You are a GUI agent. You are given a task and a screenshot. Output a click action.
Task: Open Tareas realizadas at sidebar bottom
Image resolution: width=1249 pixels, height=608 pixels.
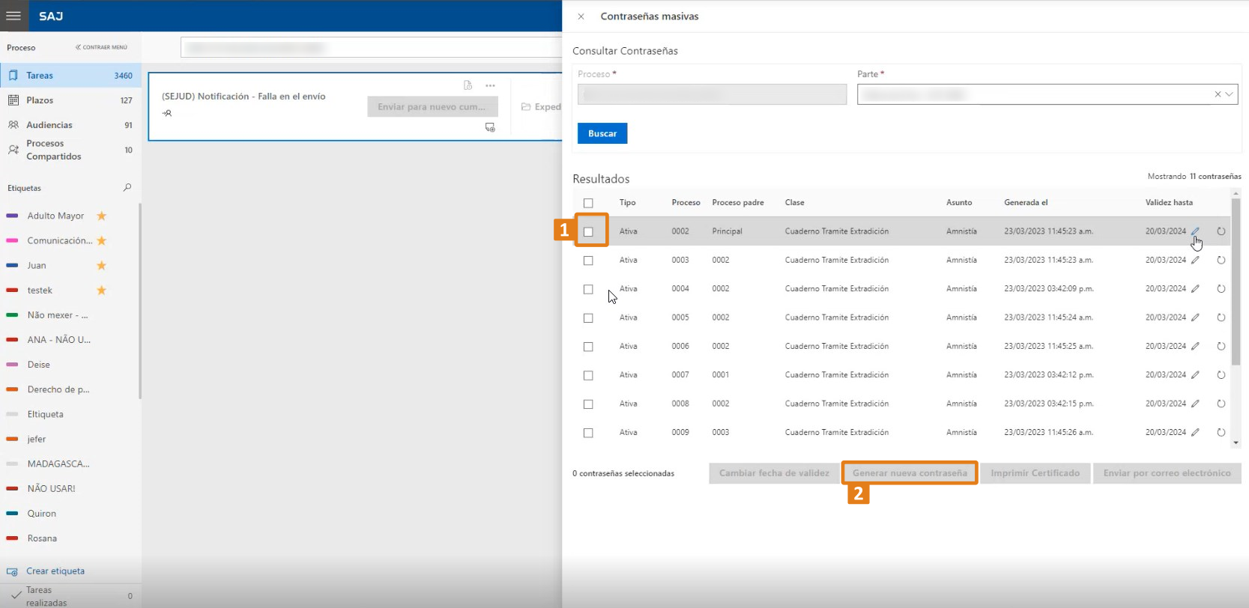70,596
